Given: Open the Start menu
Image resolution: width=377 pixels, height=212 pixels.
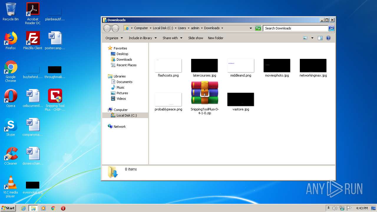Looking at the screenshot, I should (8, 208).
